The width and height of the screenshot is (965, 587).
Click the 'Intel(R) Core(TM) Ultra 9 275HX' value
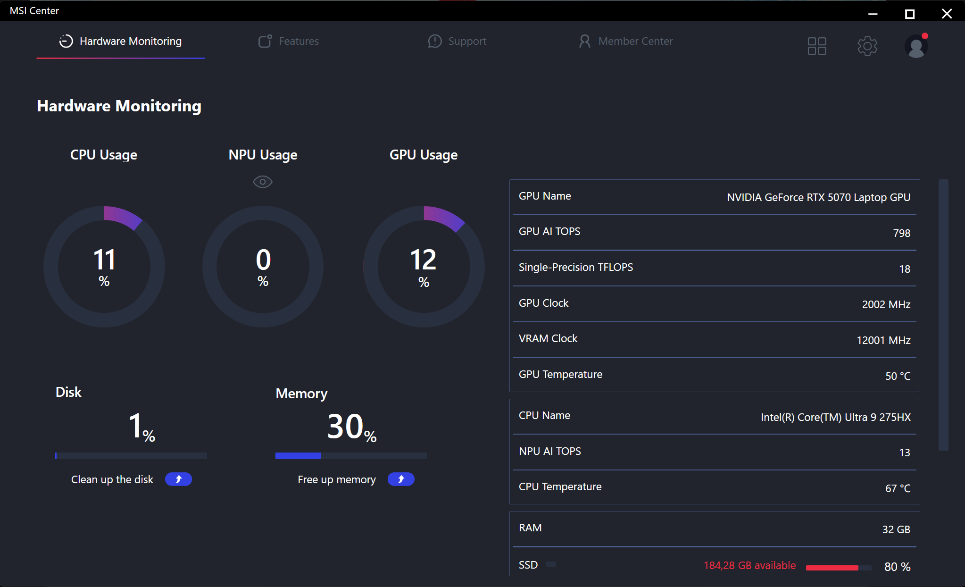coord(836,417)
